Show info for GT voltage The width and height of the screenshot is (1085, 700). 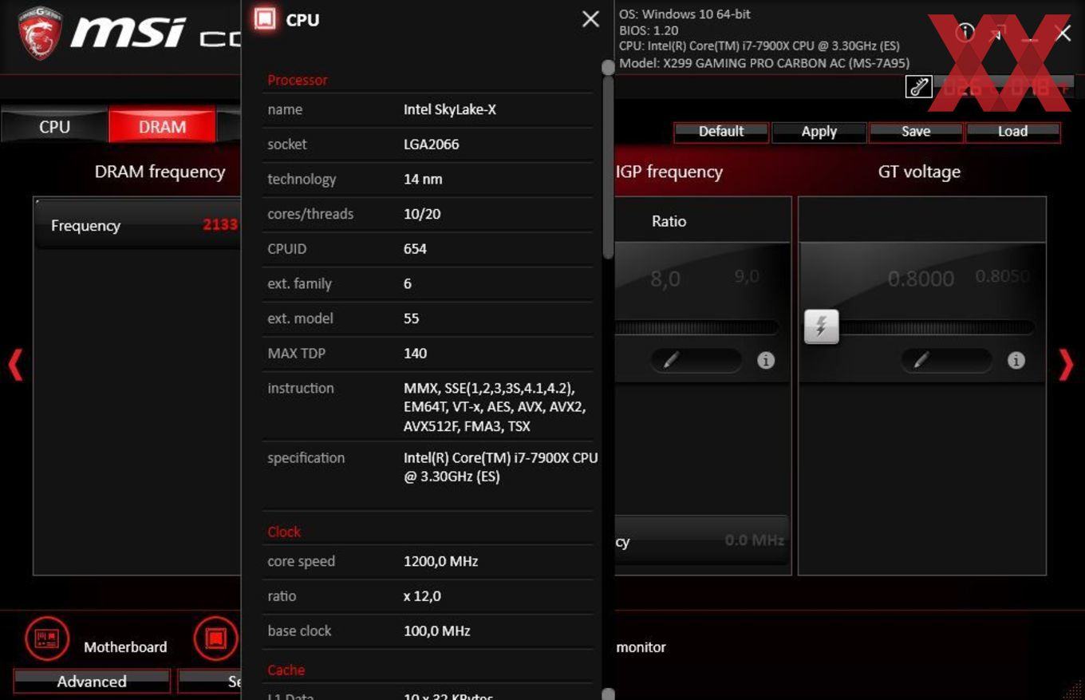click(x=1016, y=361)
